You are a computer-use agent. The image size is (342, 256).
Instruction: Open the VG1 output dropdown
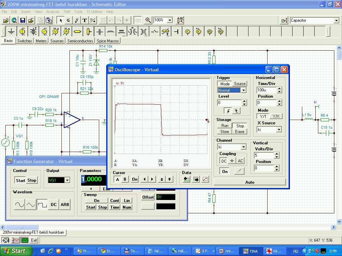point(67,180)
